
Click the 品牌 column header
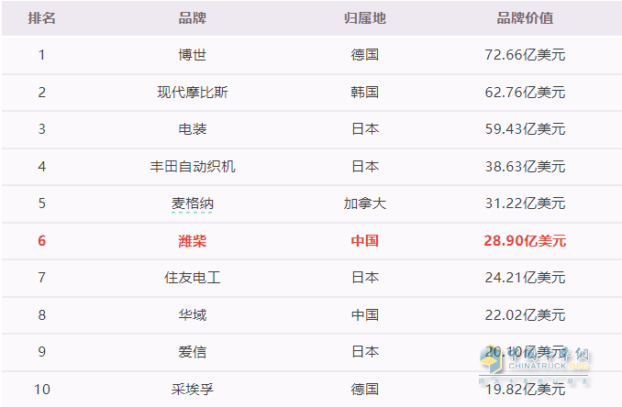click(x=193, y=17)
